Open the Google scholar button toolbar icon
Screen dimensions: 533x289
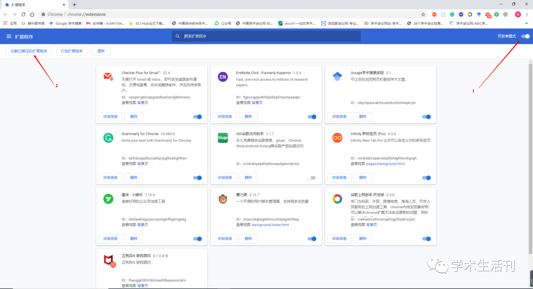[479, 14]
